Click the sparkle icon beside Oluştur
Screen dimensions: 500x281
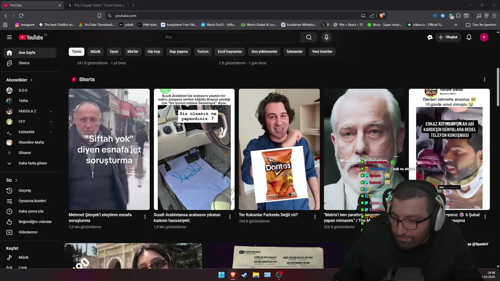click(430, 37)
